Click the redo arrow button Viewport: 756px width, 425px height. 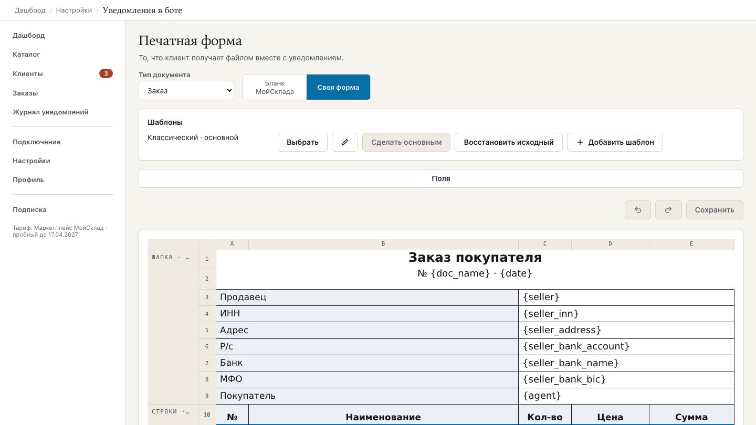668,210
